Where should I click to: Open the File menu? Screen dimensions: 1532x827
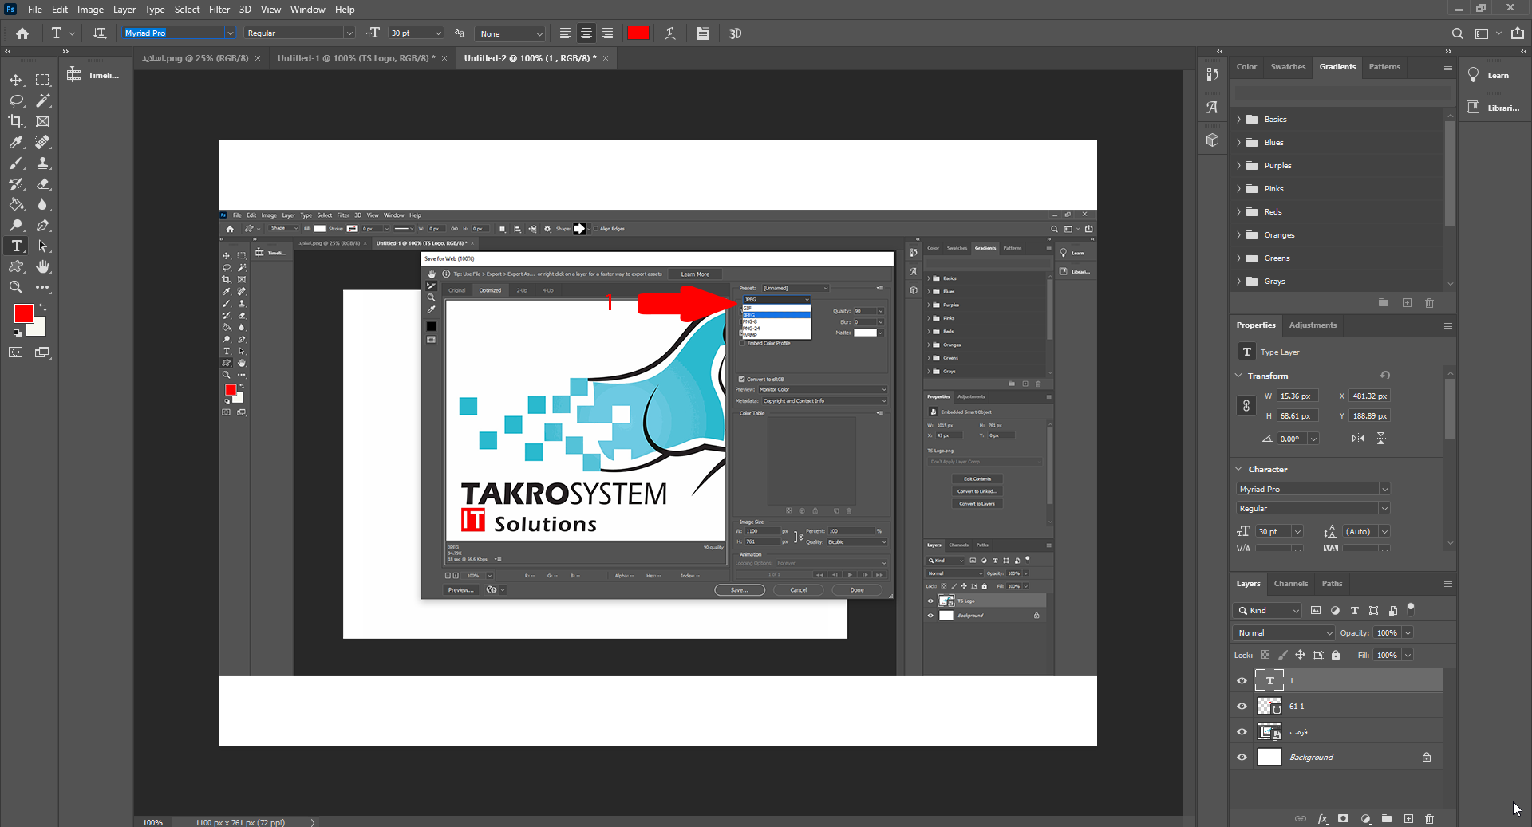click(x=35, y=10)
